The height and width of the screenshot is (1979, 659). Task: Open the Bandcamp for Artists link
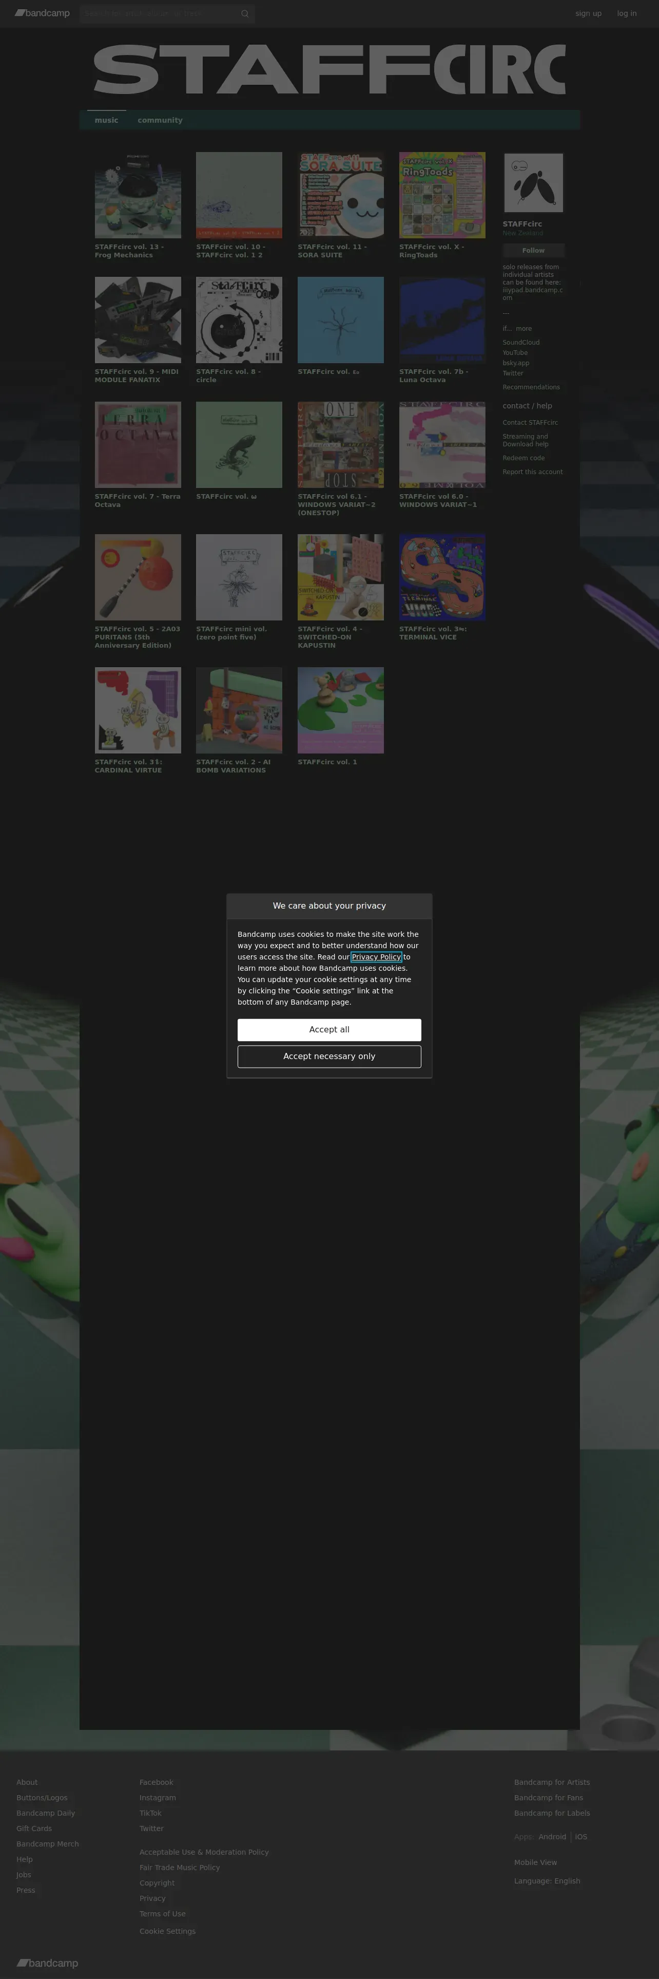[552, 1782]
